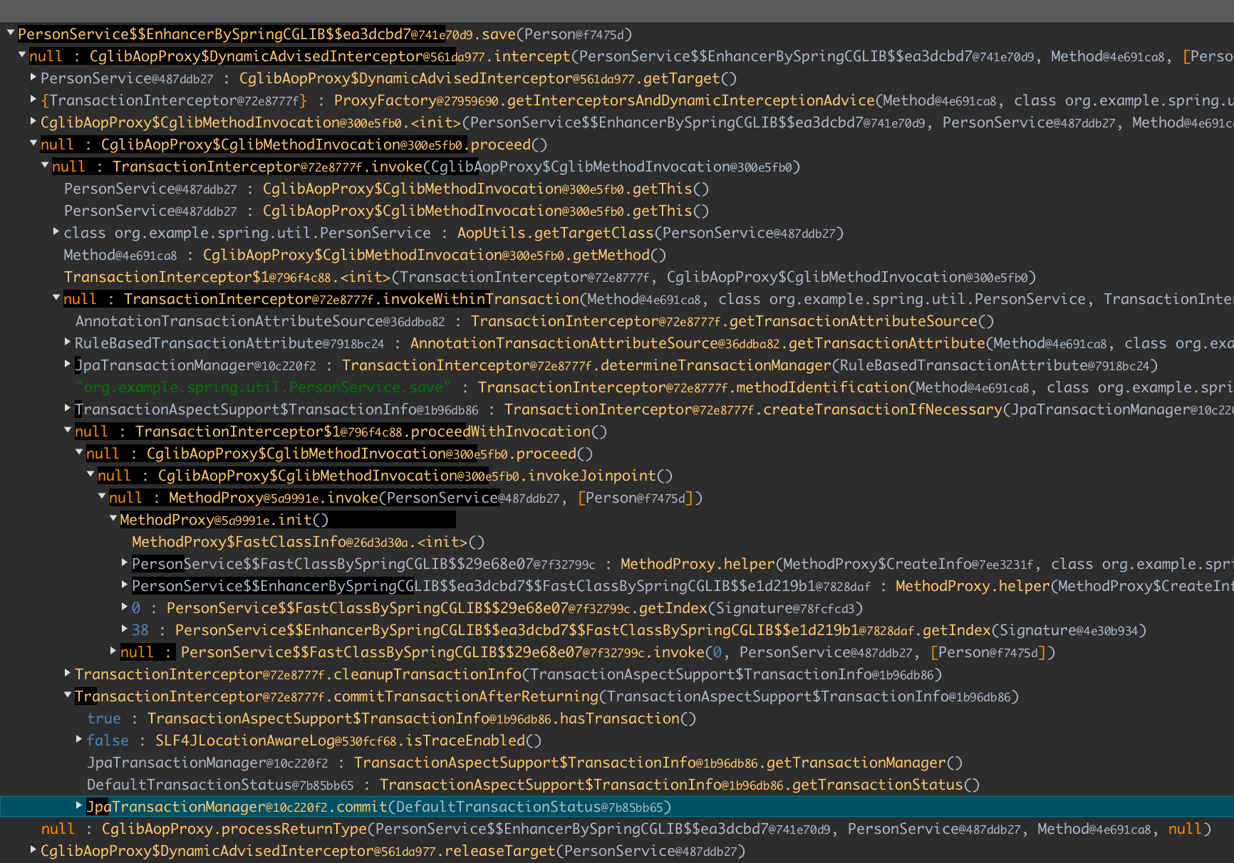Click the blue "false" return value
Viewport: 1234px width, 863px height.
tap(108, 741)
